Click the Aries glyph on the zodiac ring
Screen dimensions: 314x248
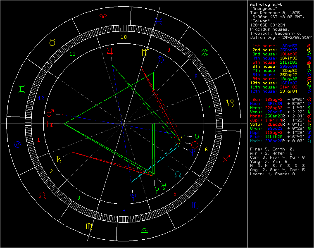pyautogui.click(x=103, y=17)
